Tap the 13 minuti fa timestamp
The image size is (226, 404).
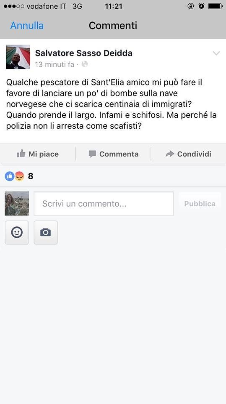coord(55,64)
